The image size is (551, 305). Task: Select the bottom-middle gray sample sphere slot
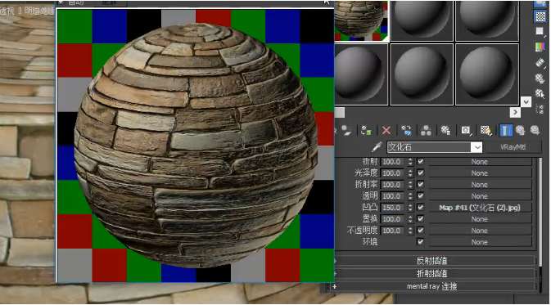point(422,74)
